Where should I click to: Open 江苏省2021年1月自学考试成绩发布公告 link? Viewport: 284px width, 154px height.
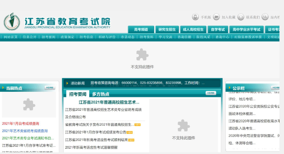[x=95, y=132]
